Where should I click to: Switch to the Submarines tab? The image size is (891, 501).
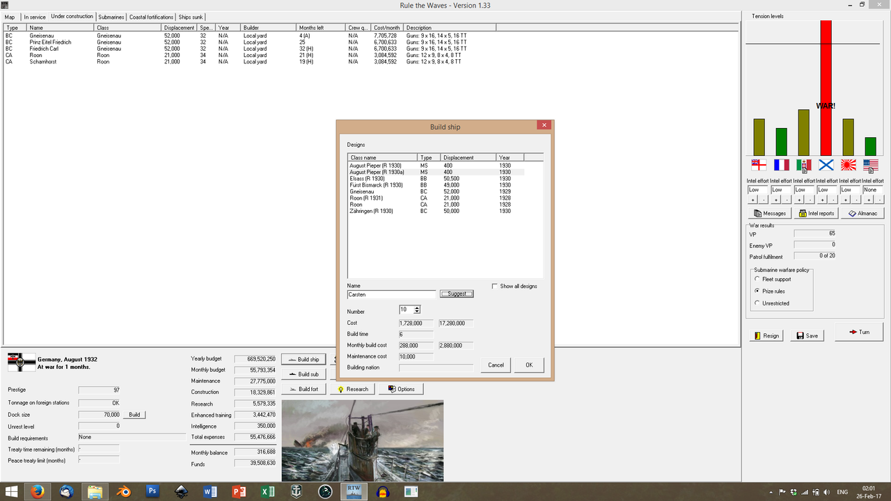111,17
